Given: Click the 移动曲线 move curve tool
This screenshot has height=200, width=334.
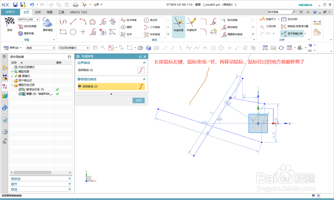Looking at the screenshot, I should pos(230,27).
